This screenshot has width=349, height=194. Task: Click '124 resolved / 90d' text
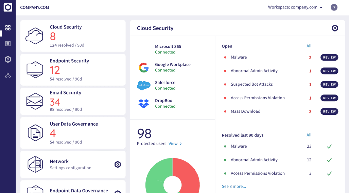(67, 45)
